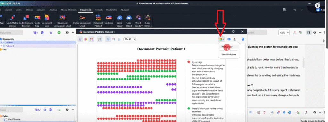Expand the 100% zoom dropdown
This screenshot has height=122, width=328.
(284, 33)
